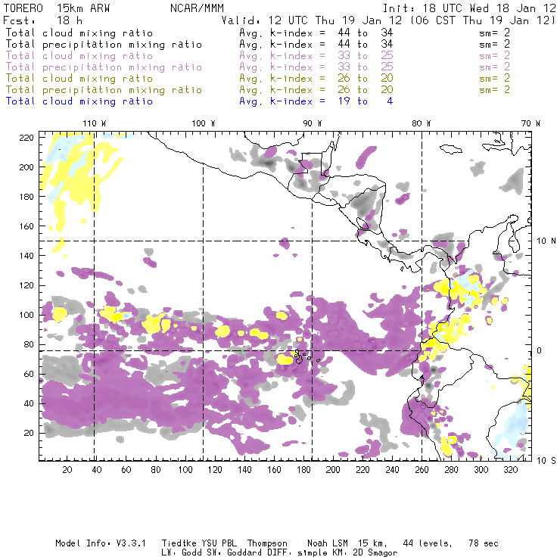Click the "Model Info: V3.3.1" footer text

tap(101, 543)
